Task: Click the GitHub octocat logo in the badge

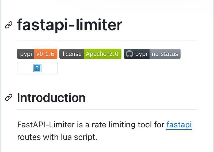Action: pyautogui.click(x=129, y=54)
